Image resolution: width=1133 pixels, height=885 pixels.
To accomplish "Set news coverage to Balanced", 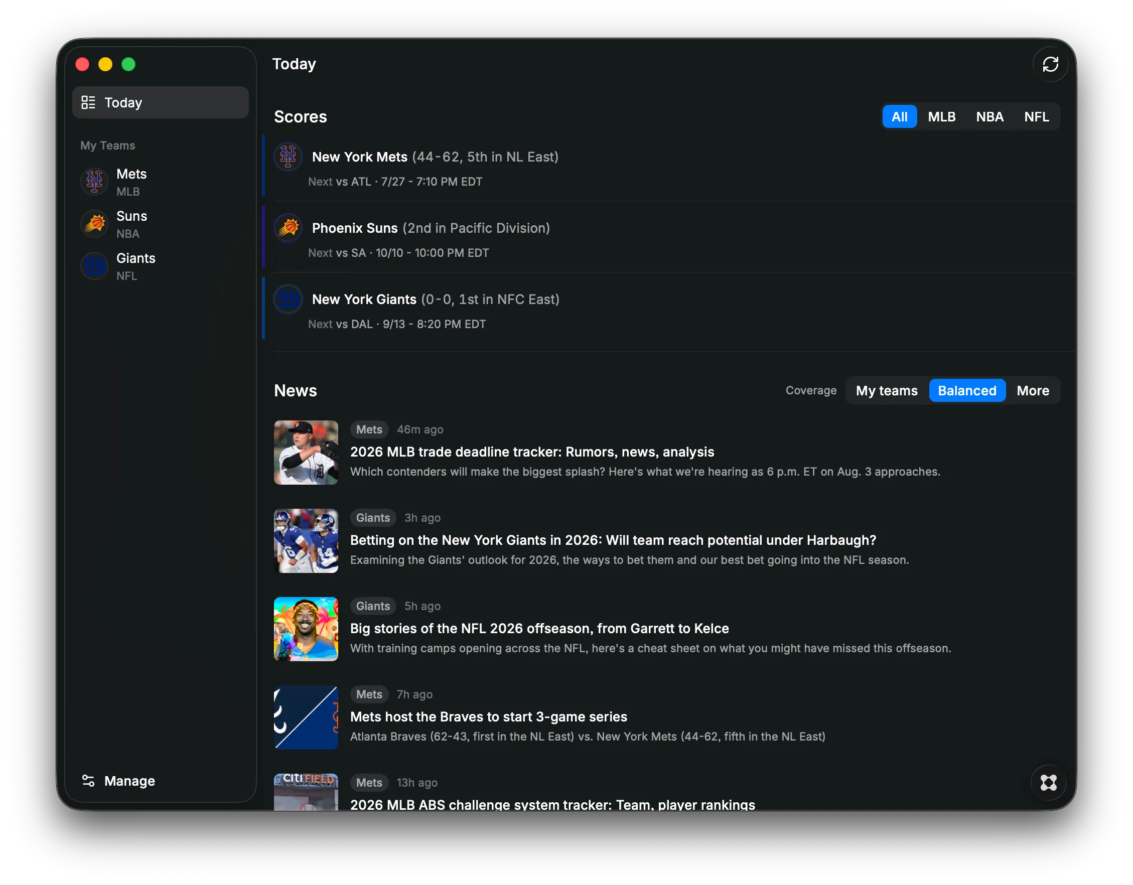I will coord(966,391).
